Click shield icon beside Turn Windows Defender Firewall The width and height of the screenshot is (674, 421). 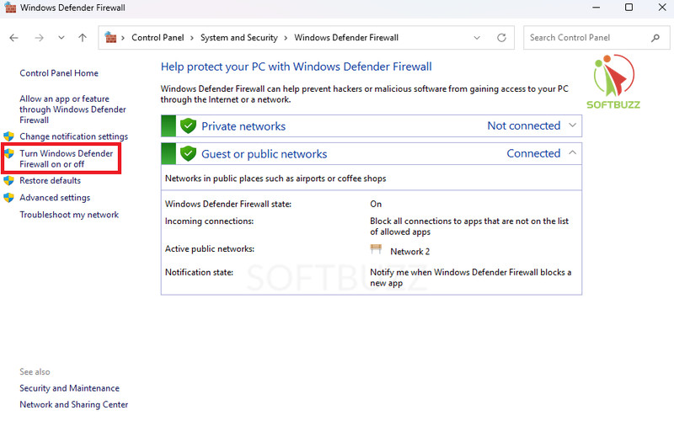point(8,153)
